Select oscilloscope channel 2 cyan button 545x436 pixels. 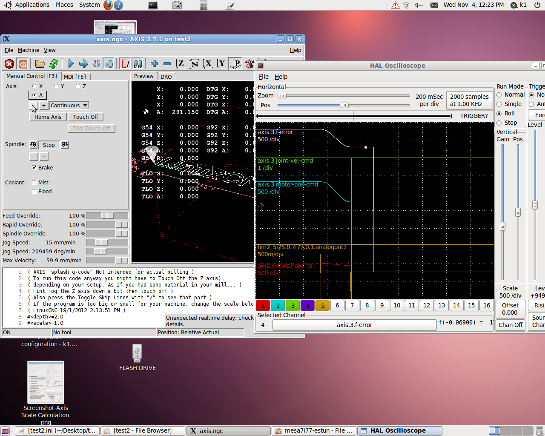click(278, 305)
